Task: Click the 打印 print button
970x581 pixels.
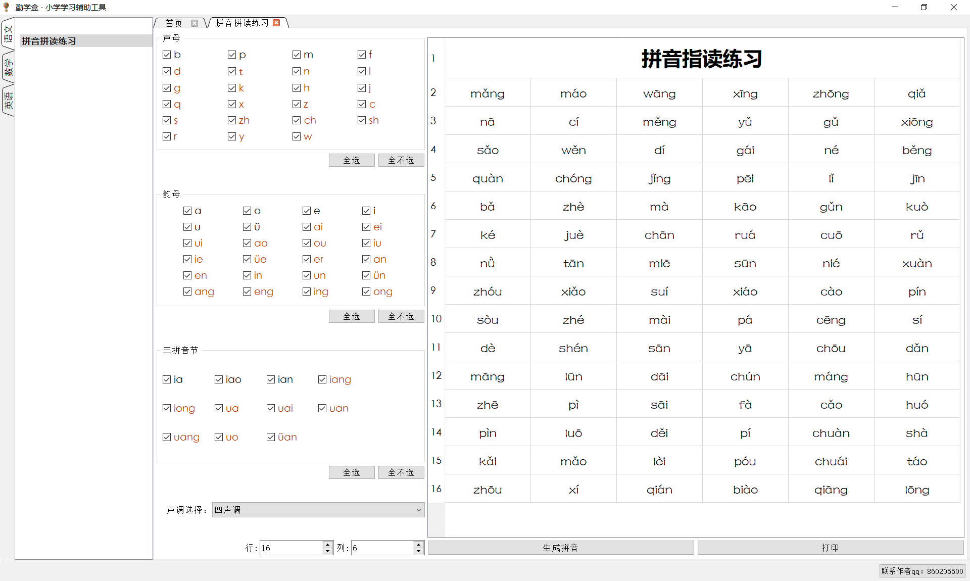Action: pyautogui.click(x=830, y=548)
